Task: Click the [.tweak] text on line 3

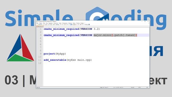Action: click(x=129, y=35)
